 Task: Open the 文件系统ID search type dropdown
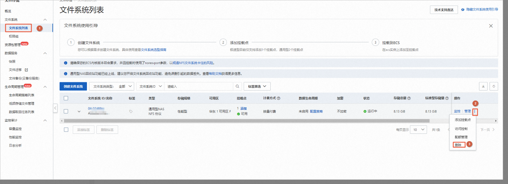pyautogui.click(x=150, y=87)
